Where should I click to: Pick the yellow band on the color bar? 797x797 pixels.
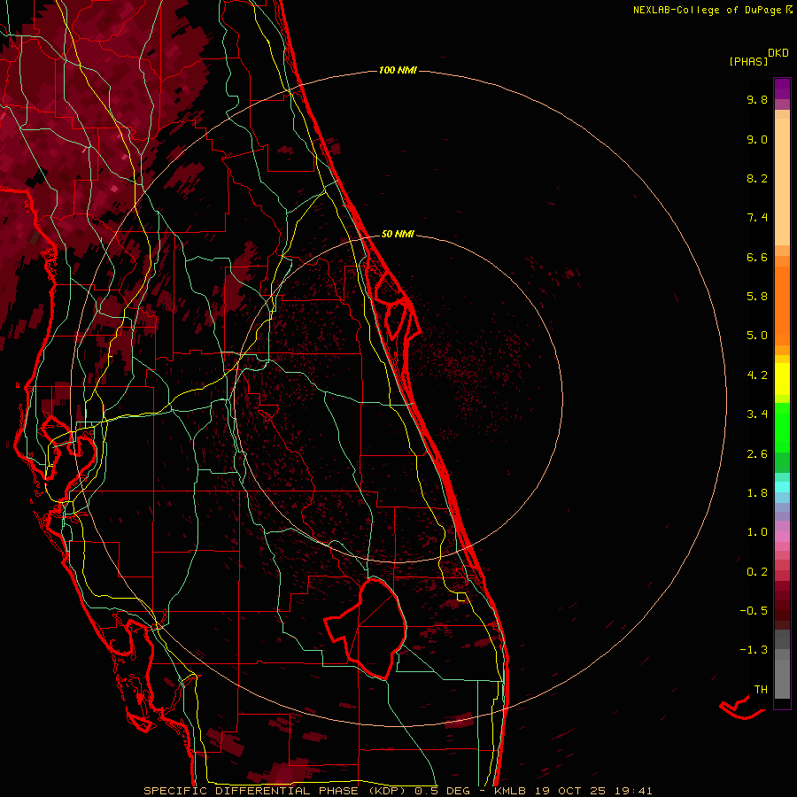(x=782, y=379)
